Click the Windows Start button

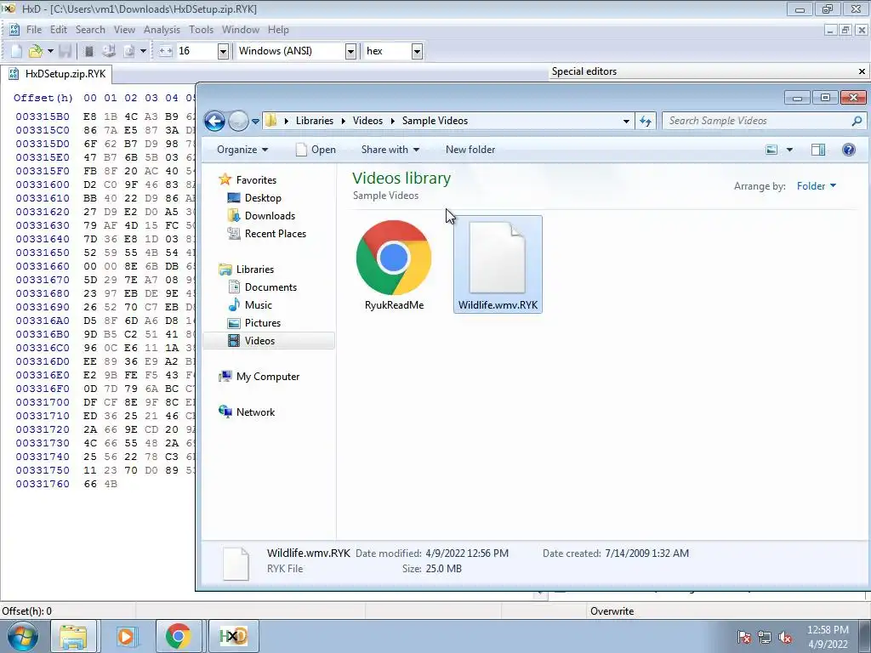[x=23, y=636]
